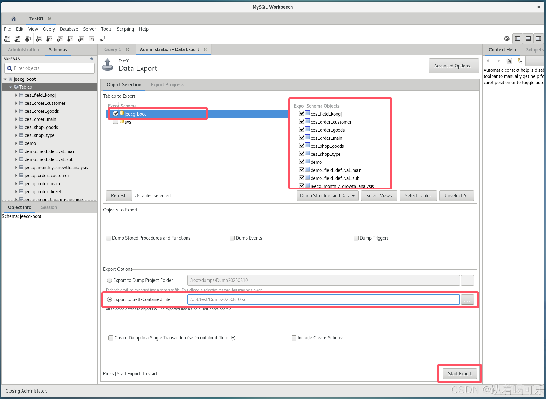Click the Select Views button
The width and height of the screenshot is (546, 399).
[x=379, y=196]
